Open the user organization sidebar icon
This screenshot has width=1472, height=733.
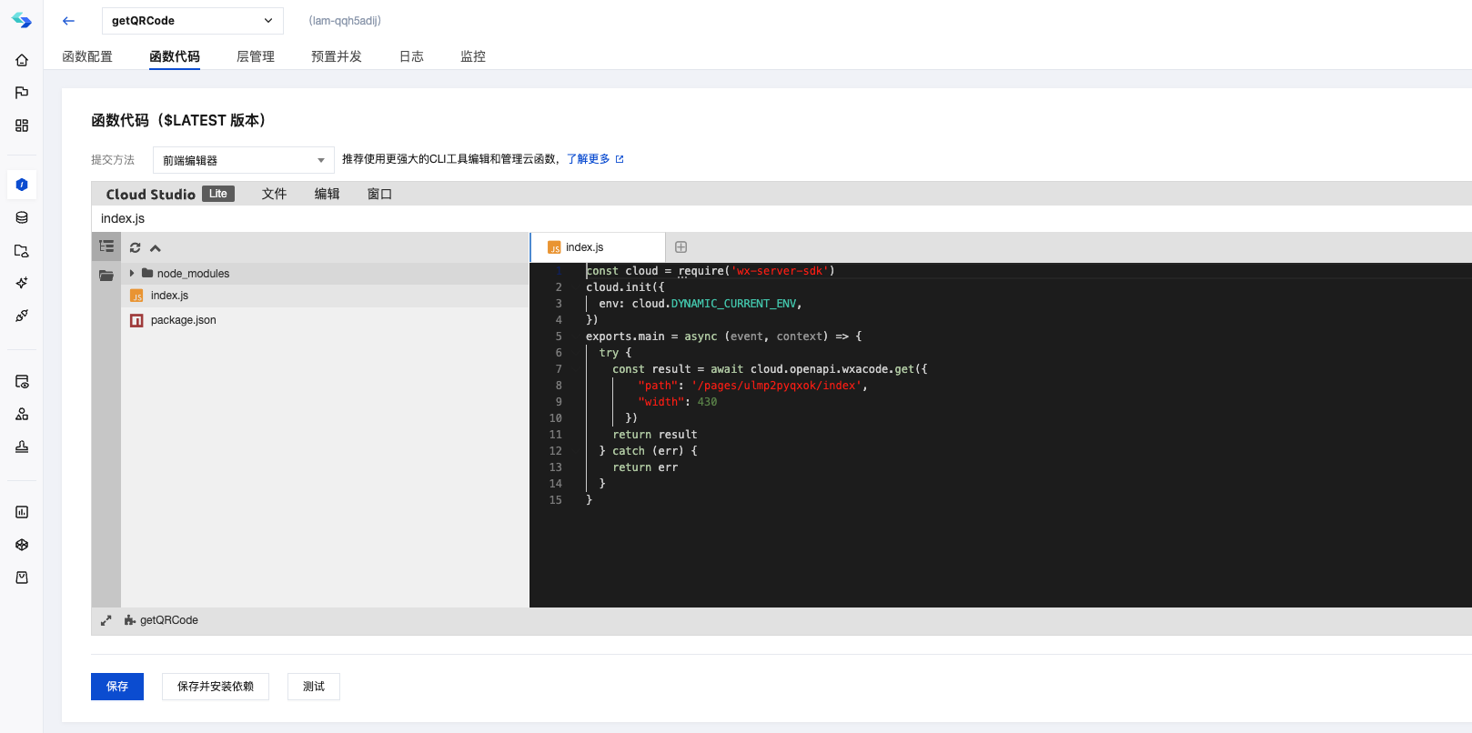(22, 414)
